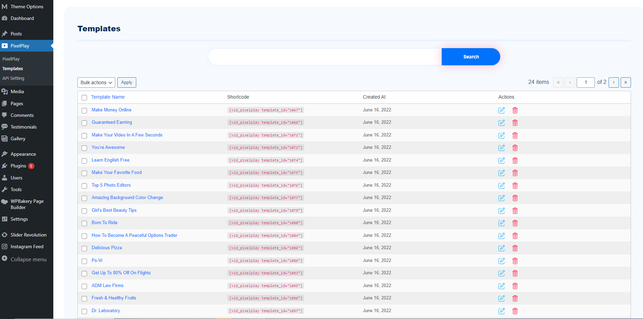
Task: Open the Settings menu item
Action: (19, 219)
